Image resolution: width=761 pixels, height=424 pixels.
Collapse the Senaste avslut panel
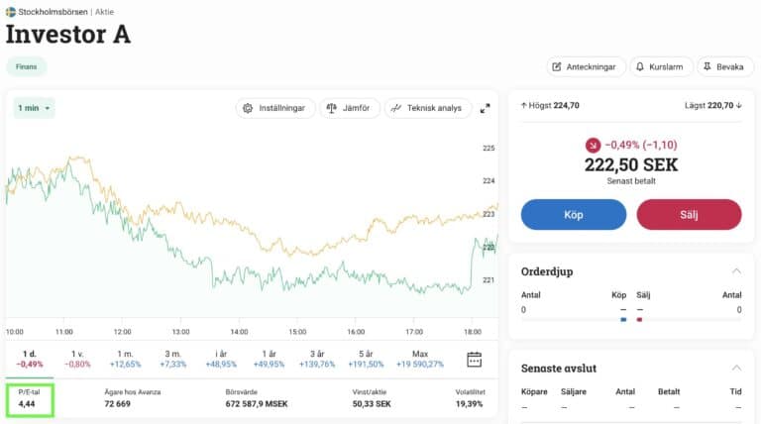[x=735, y=368]
